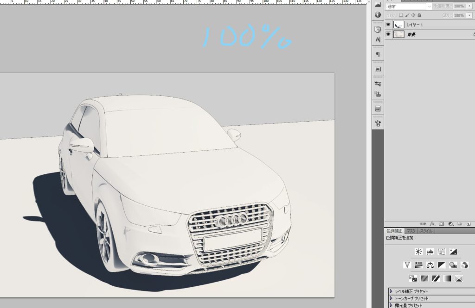Viewport: 475px width, 308px height.
Task: Add a Curves adjustment layer
Action: click(x=442, y=252)
